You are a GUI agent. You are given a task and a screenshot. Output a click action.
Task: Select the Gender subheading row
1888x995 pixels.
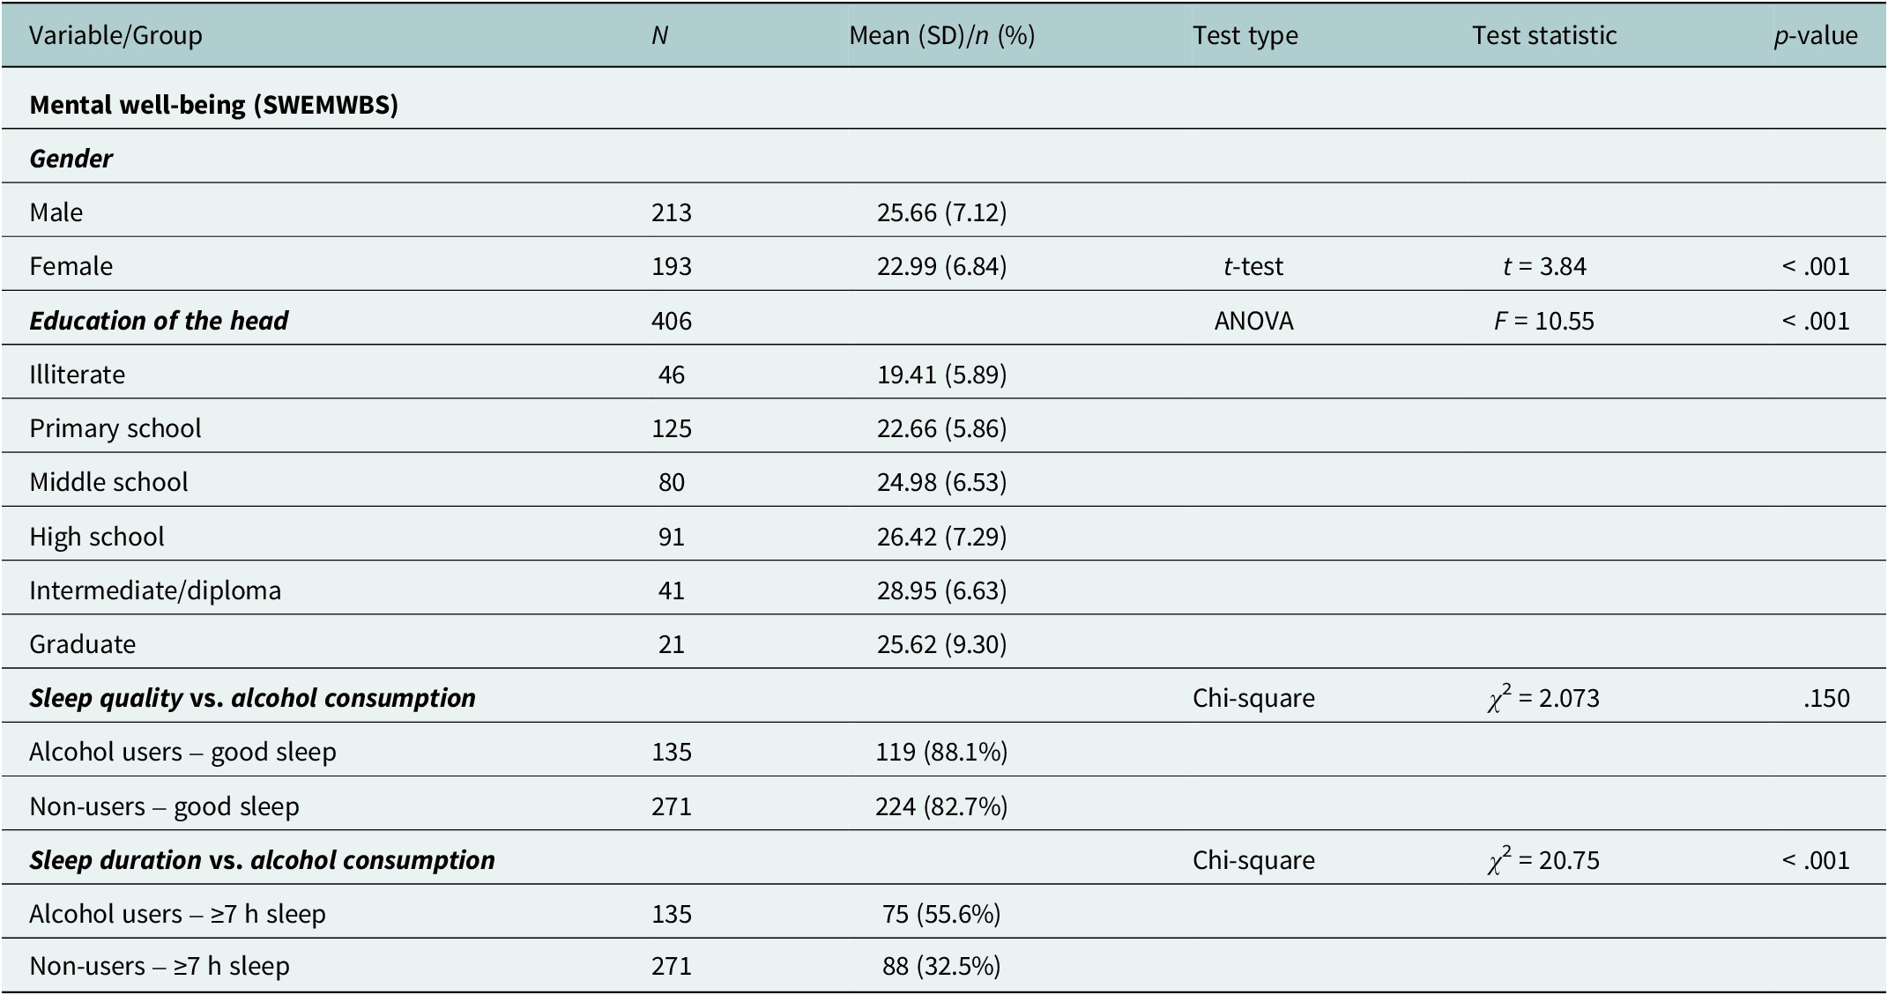(x=71, y=159)
